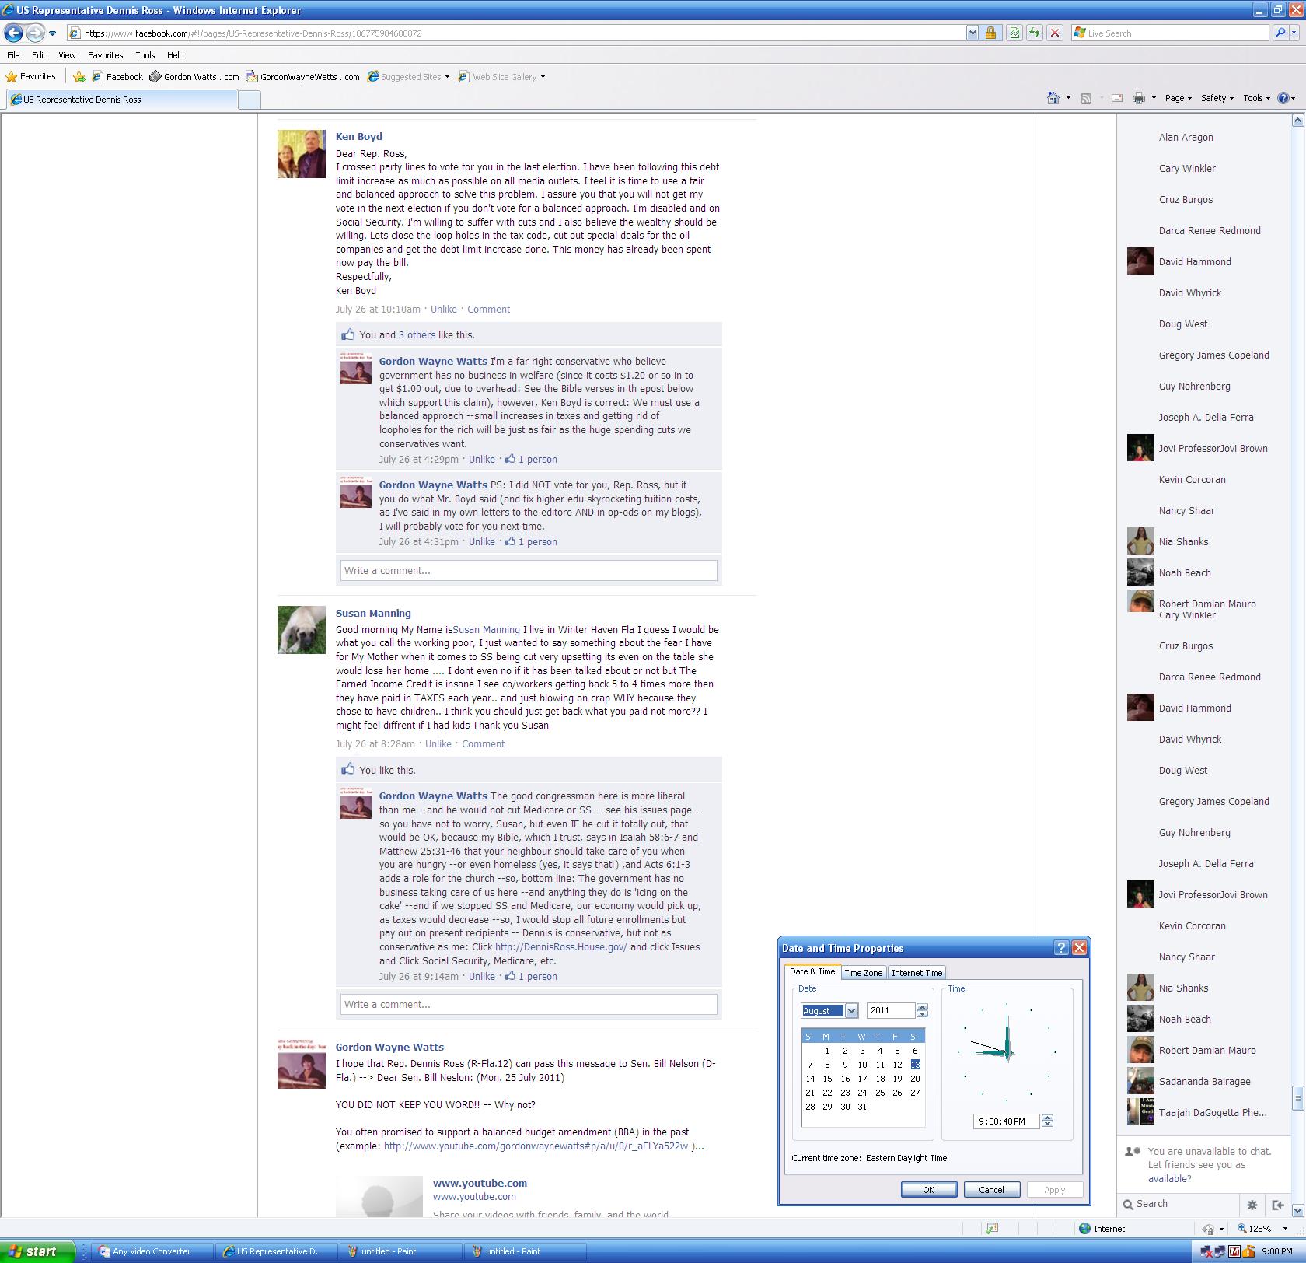Click the Add to Favorites star-plus icon
This screenshot has height=1263, width=1306.
[79, 76]
